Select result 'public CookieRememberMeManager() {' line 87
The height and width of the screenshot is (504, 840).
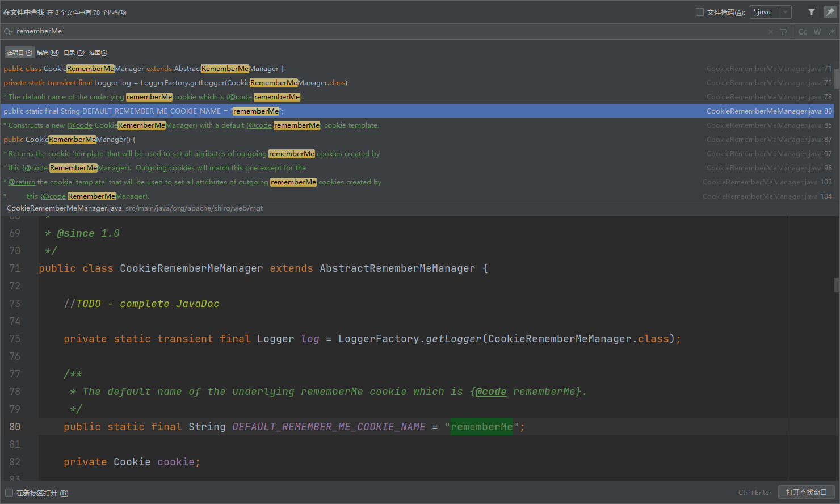[x=417, y=140]
